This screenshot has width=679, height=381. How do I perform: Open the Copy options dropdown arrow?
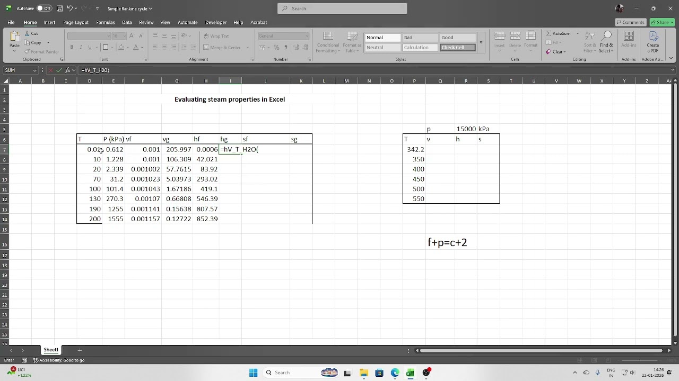[48, 43]
